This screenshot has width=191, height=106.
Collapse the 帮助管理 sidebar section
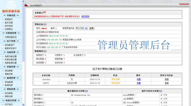11,89
